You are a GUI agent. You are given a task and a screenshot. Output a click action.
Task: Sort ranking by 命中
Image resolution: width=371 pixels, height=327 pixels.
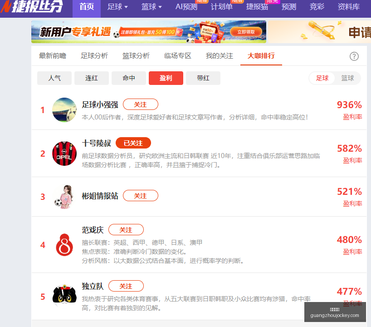[x=129, y=78]
